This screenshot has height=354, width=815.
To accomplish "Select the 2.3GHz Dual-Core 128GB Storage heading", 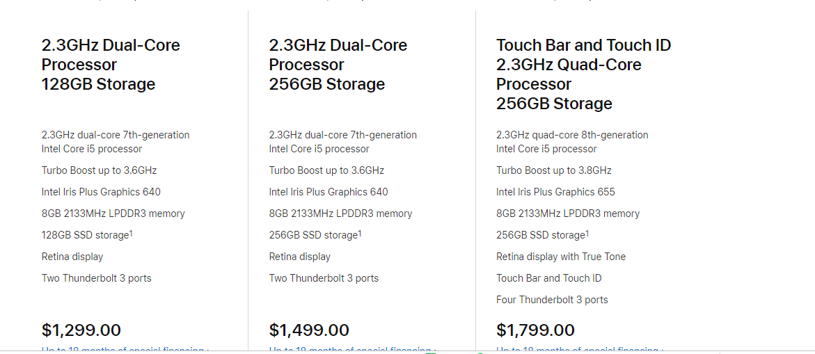I will (x=111, y=65).
